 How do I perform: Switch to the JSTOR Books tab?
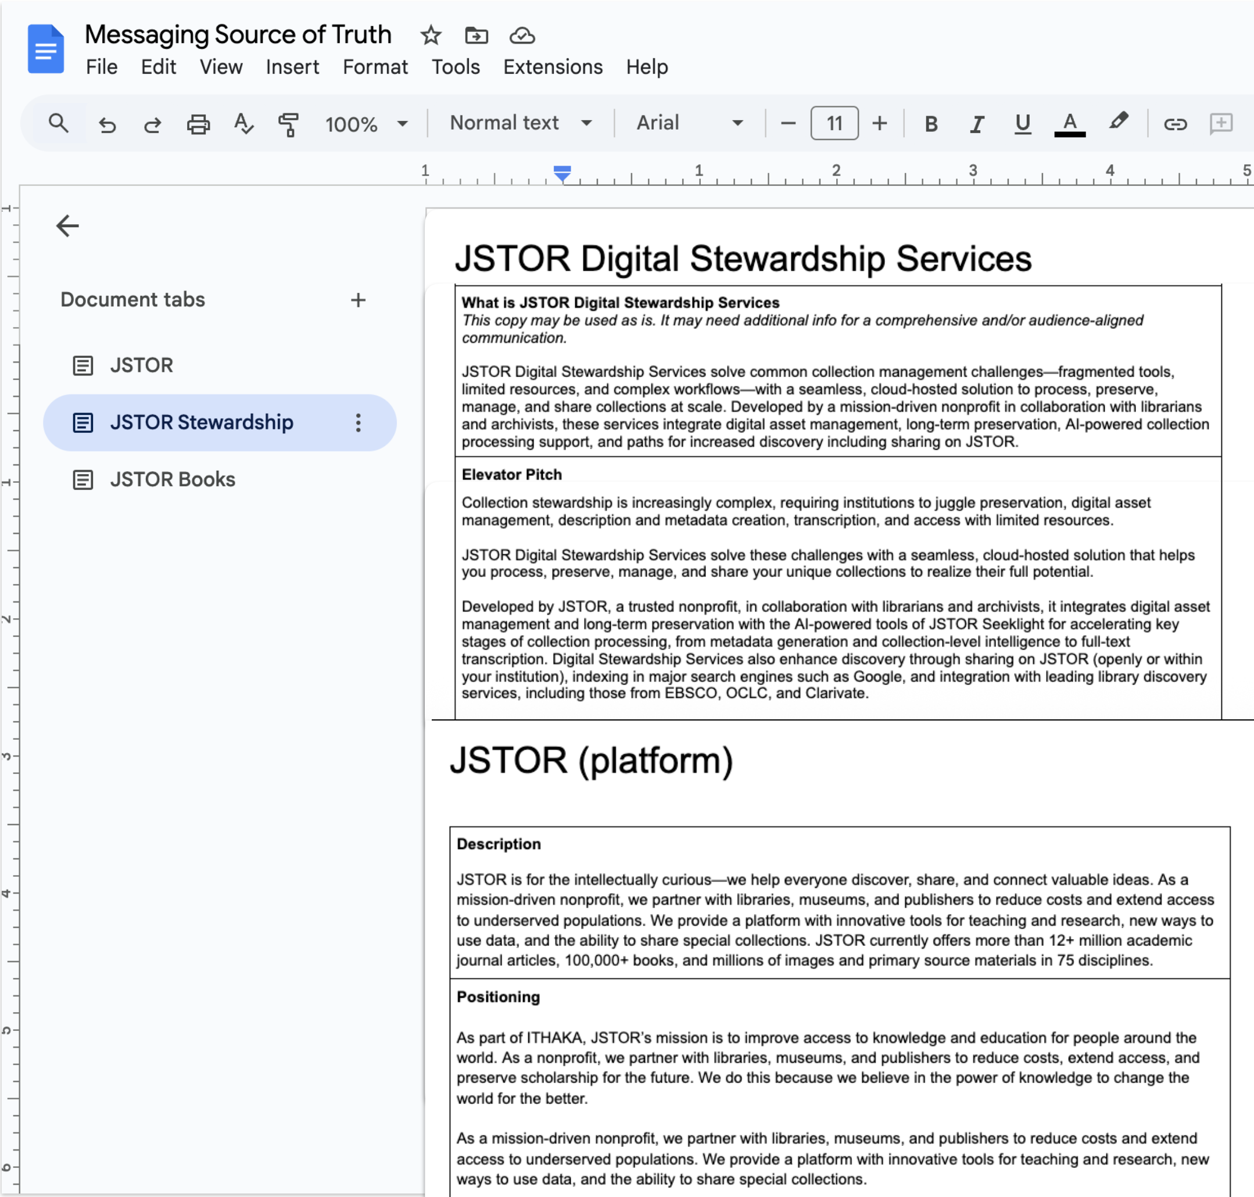coord(173,479)
